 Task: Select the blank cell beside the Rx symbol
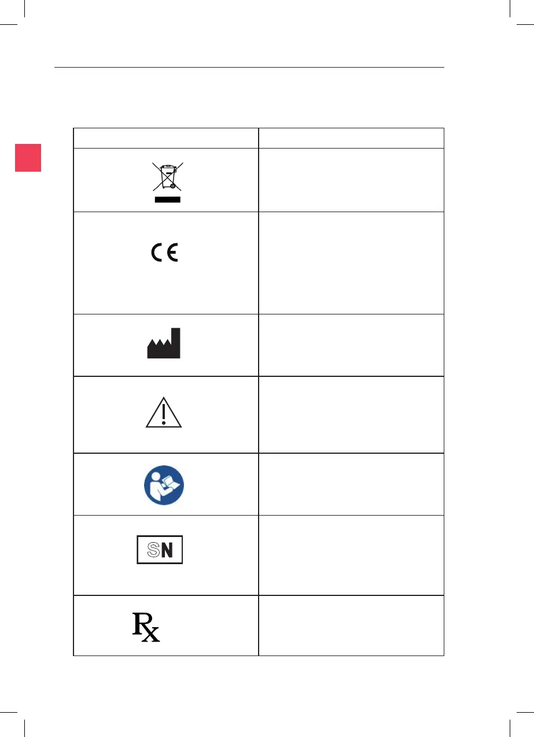(351, 625)
